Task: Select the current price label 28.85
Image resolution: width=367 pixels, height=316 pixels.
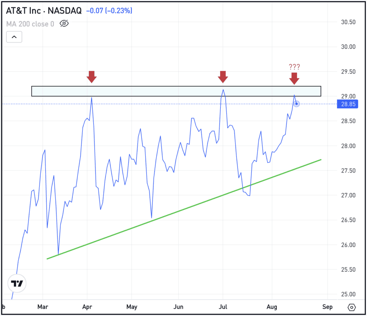Action: 348,104
